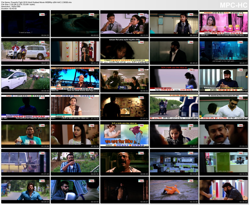Click the white van frame at 00:49:49
249x205 pixels.
pyautogui.click(x=25, y=79)
